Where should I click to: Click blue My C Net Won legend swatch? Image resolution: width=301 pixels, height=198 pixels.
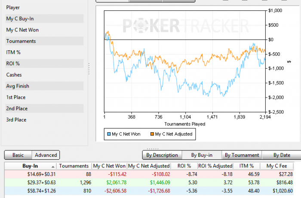(109, 134)
